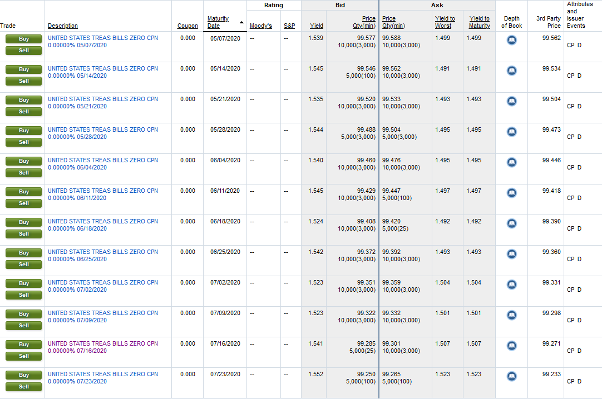Select ask price 99.588
The width and height of the screenshot is (602, 399).
coord(391,38)
